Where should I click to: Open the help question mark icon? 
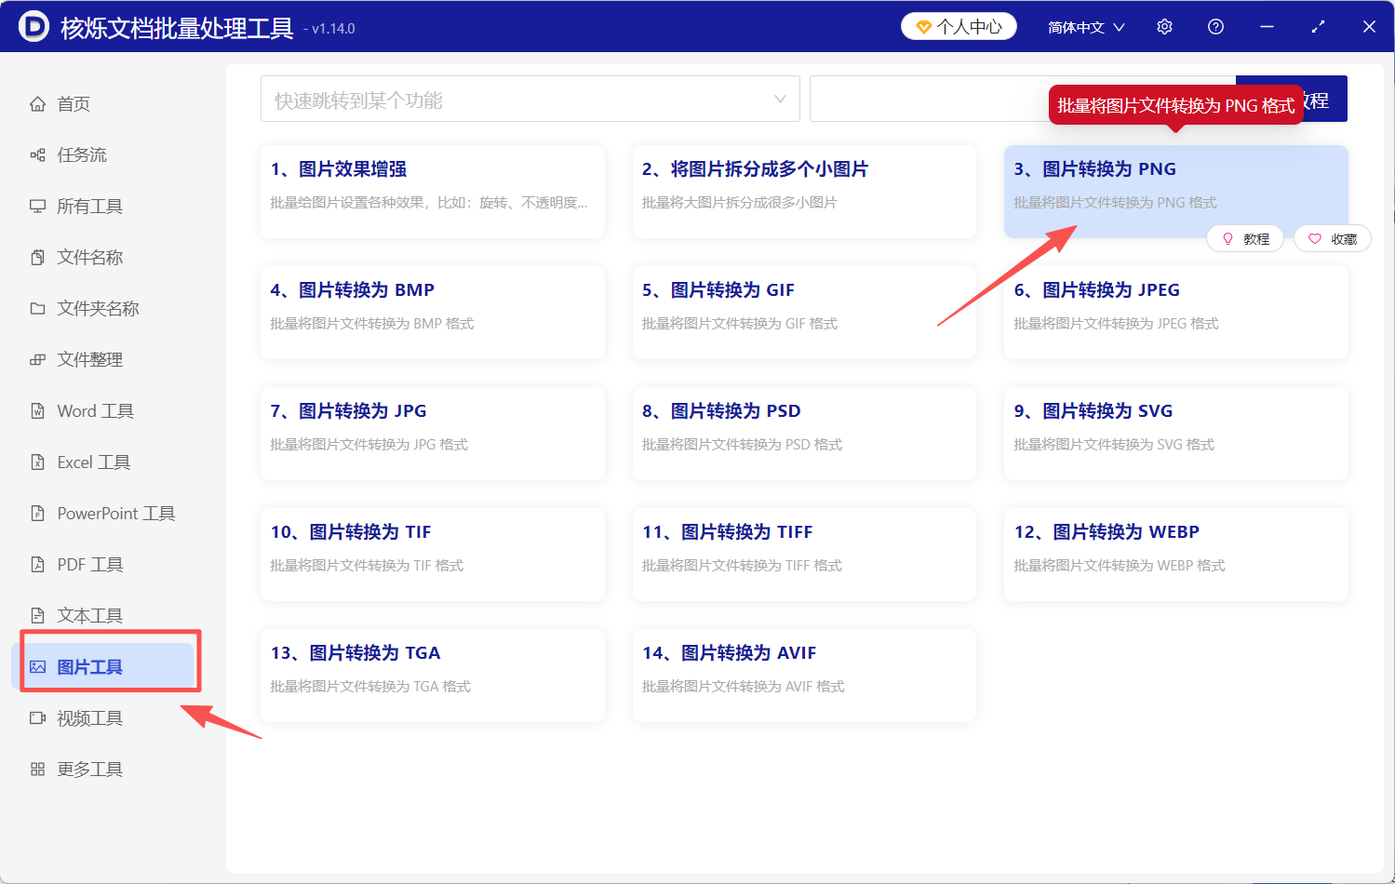point(1215,26)
